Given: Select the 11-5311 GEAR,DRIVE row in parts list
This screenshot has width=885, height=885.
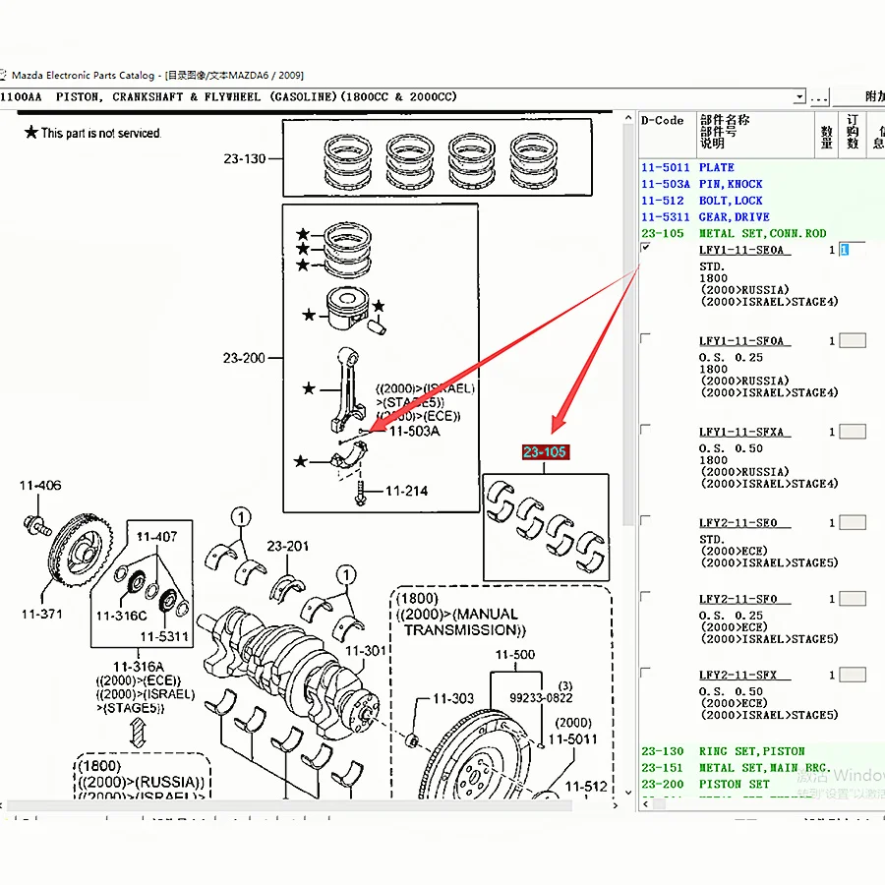Looking at the screenshot, I should pos(762,216).
